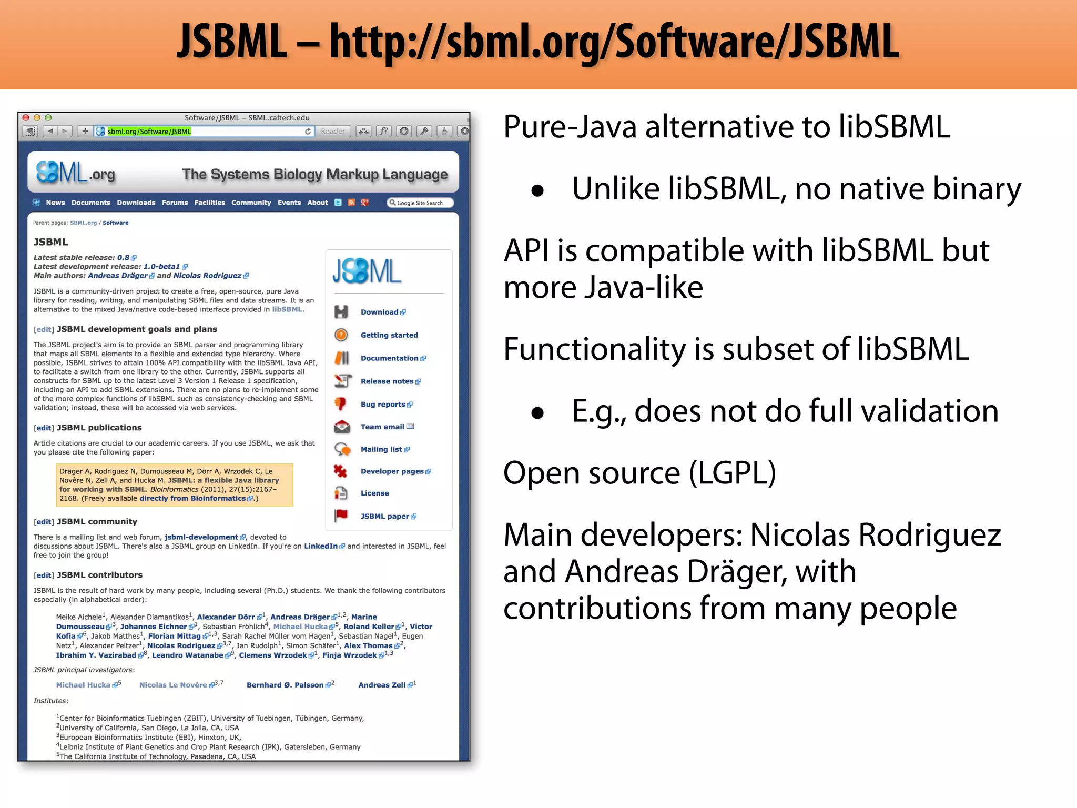Viewport: 1077px width, 808px height.
Task: Click the language translate toolbar icon
Action: pyautogui.click(x=444, y=131)
